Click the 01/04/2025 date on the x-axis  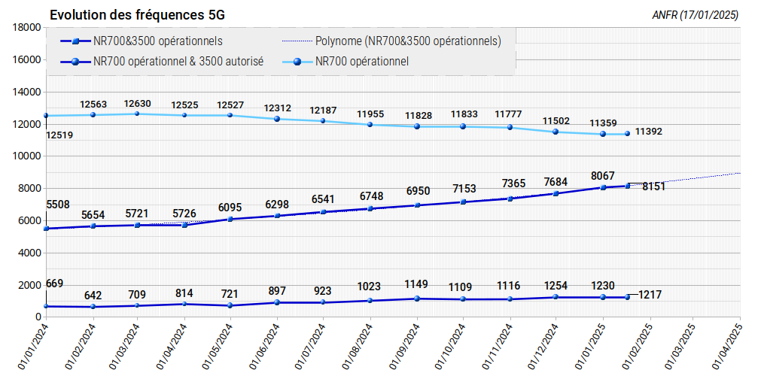tap(731, 346)
